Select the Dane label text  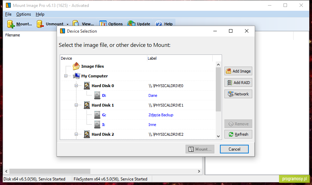coord(153,95)
